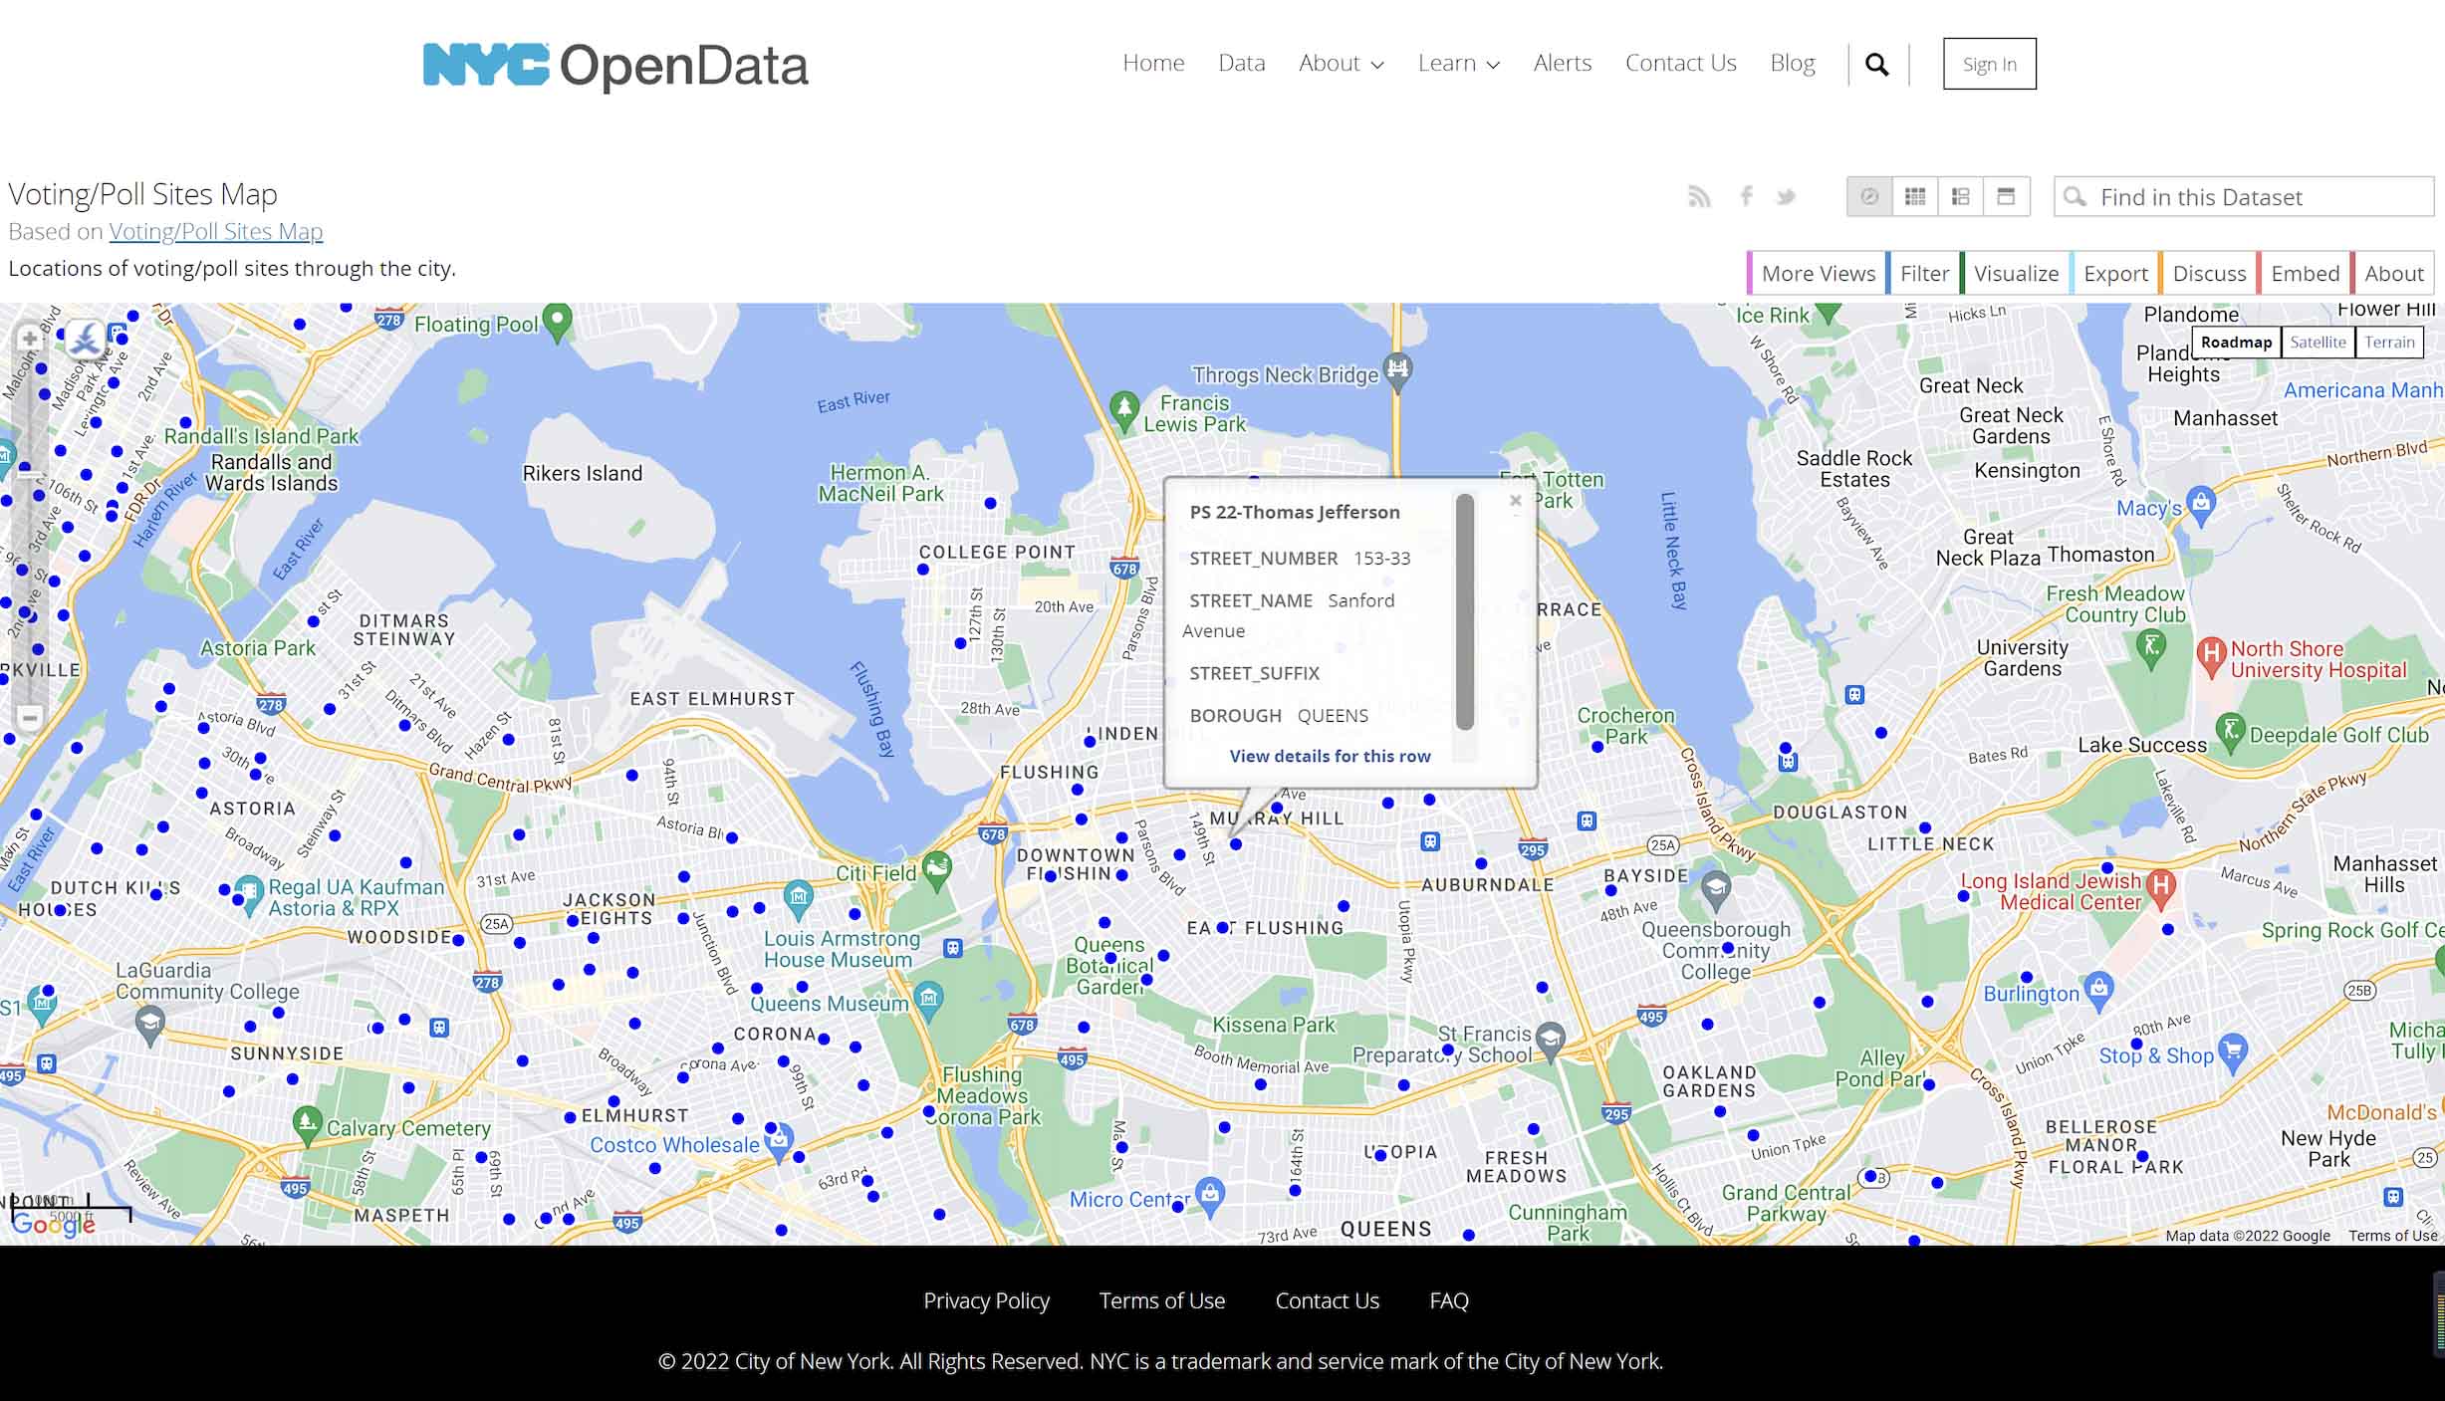The width and height of the screenshot is (2445, 1401).
Task: Click the map layers overlay icon
Action: 87,339
